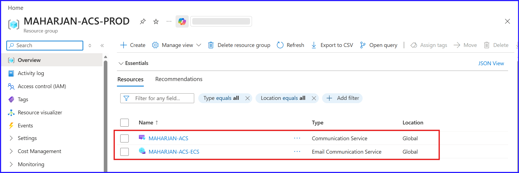Toggle the sidebar expand/collapse sort arrows
Image resolution: width=519 pixels, height=173 pixels.
tap(90, 46)
